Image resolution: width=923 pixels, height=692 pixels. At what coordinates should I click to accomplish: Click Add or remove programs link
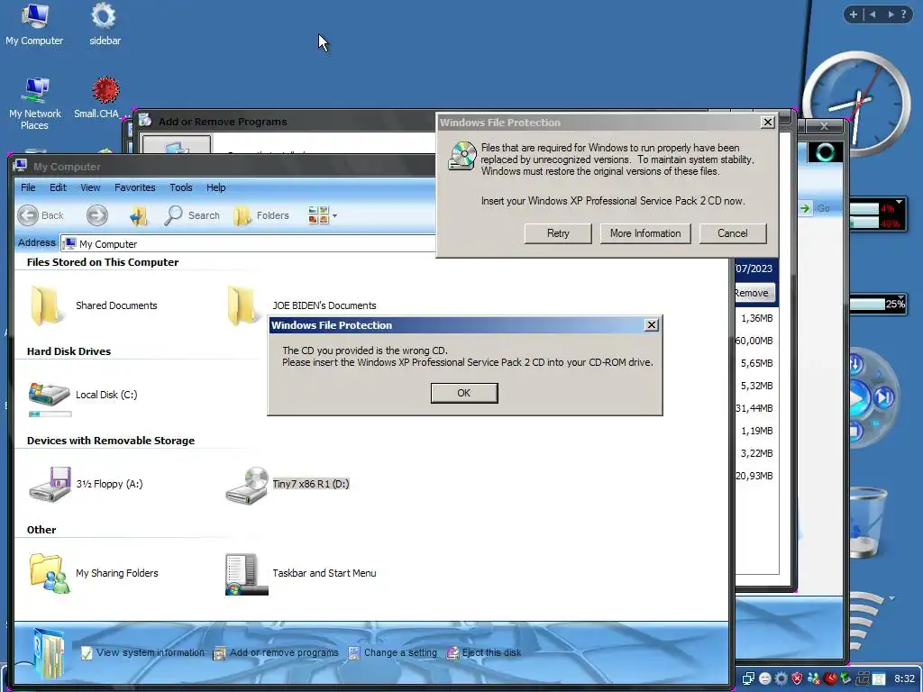(x=276, y=652)
